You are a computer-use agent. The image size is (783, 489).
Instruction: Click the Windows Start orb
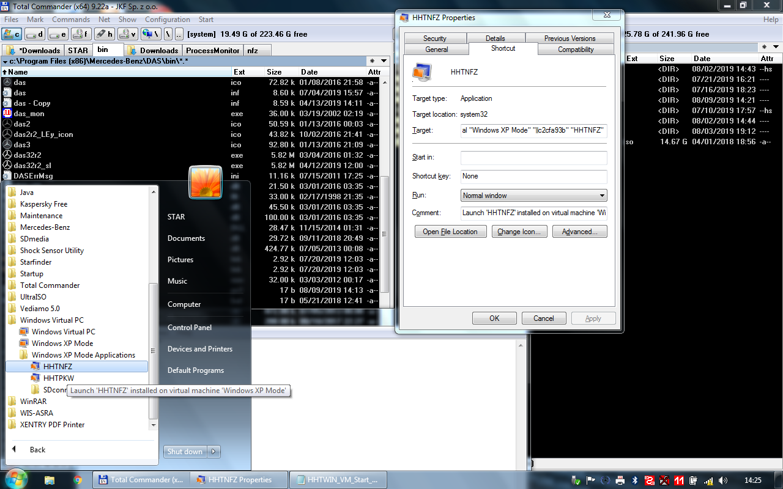[16, 479]
